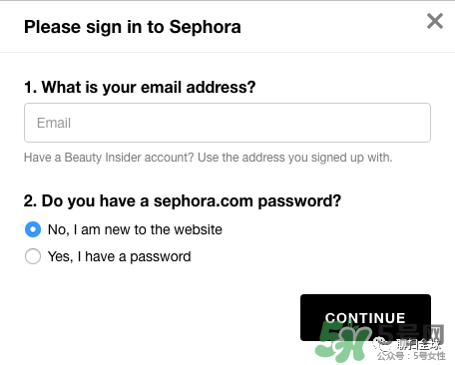
Task: Click the 公众号 5号女性 watermark caption
Action: (411, 356)
